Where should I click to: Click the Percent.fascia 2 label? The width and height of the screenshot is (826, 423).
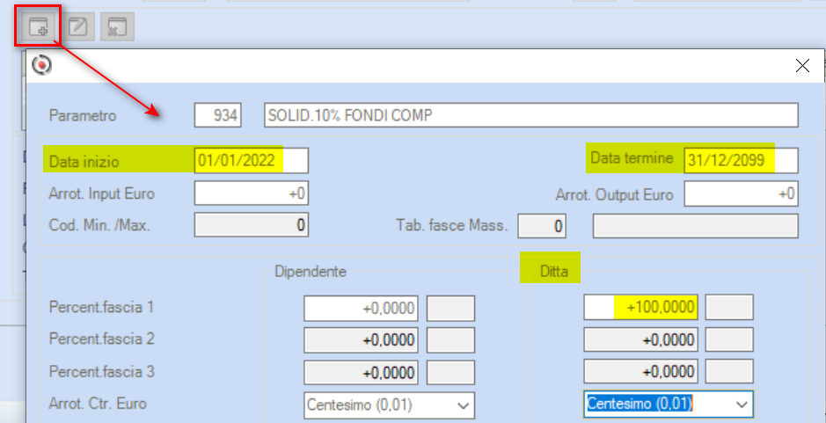[102, 339]
